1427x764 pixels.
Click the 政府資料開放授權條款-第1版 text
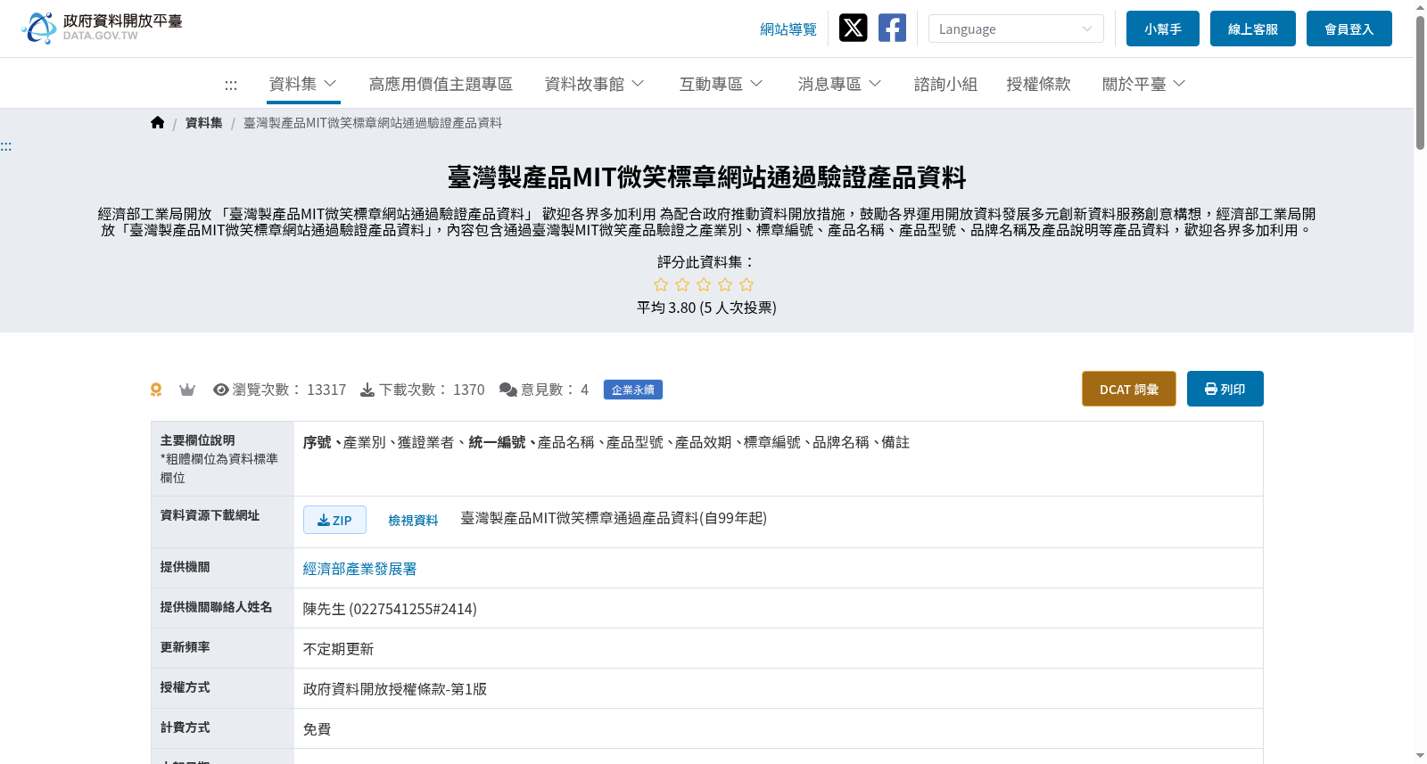(x=395, y=689)
